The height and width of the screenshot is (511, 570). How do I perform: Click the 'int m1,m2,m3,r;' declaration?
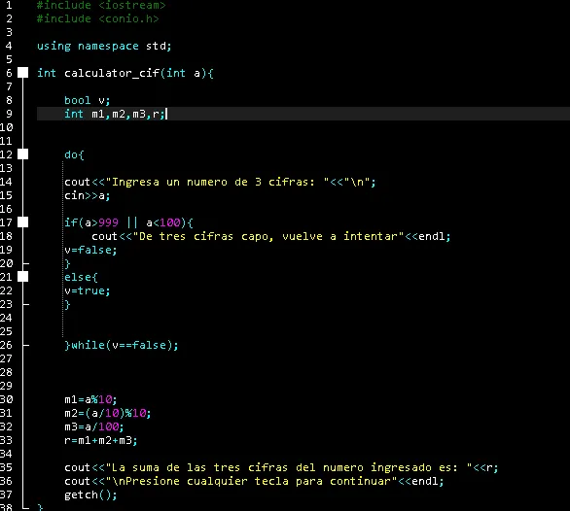click(x=115, y=114)
